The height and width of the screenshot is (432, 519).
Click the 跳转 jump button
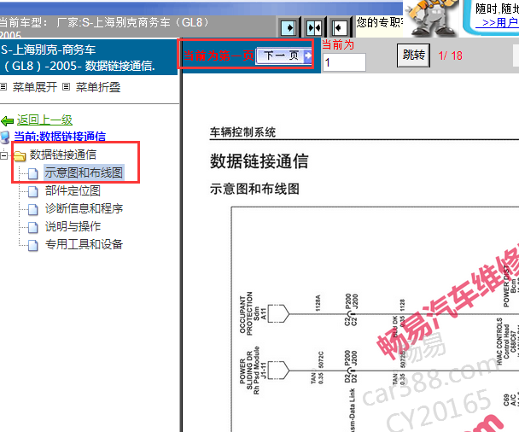coord(413,55)
